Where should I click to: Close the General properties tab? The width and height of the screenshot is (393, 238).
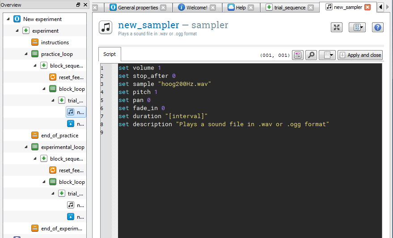click(163, 8)
